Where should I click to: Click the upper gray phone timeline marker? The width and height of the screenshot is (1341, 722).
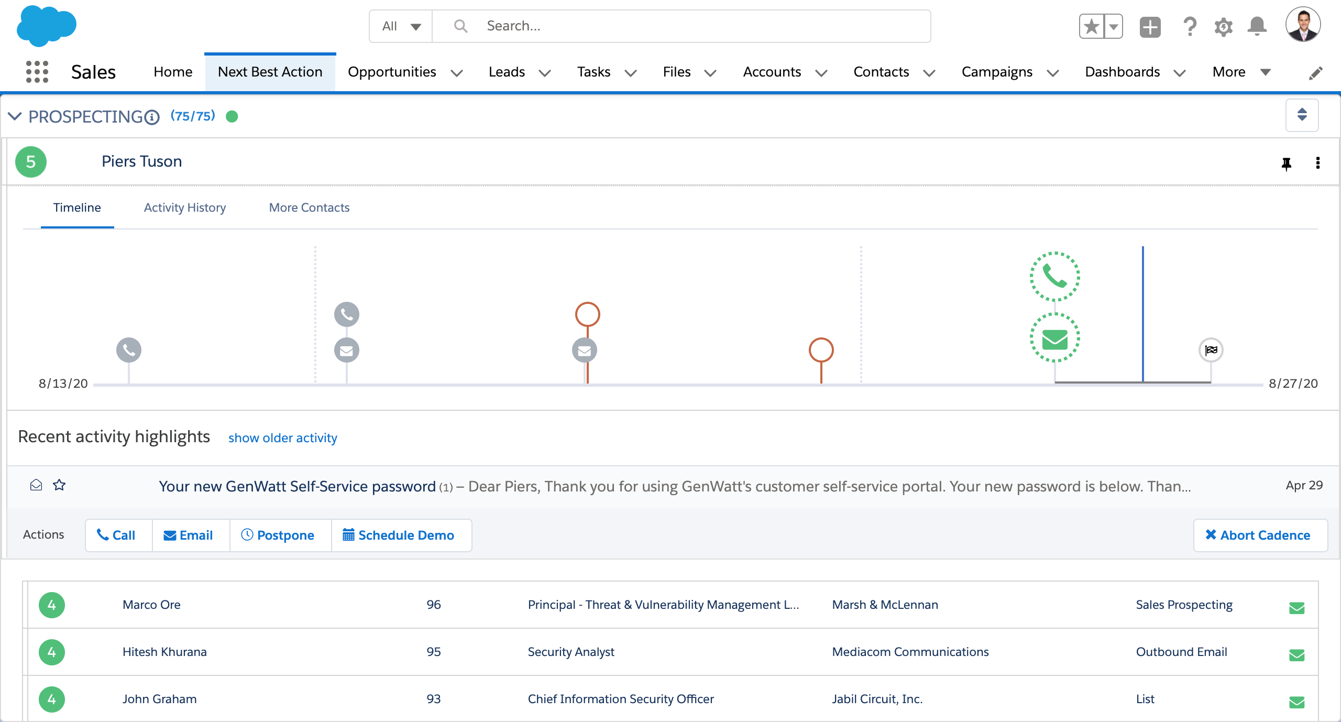click(x=347, y=314)
